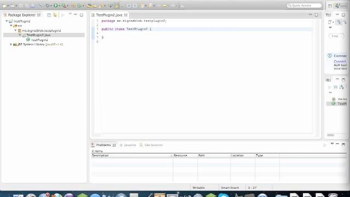
Task: Toggle Mark Occurrences in toolbar
Action: pos(116,5)
